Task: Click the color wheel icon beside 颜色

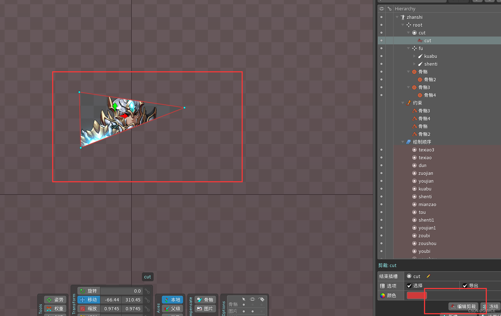Action: (x=382, y=295)
